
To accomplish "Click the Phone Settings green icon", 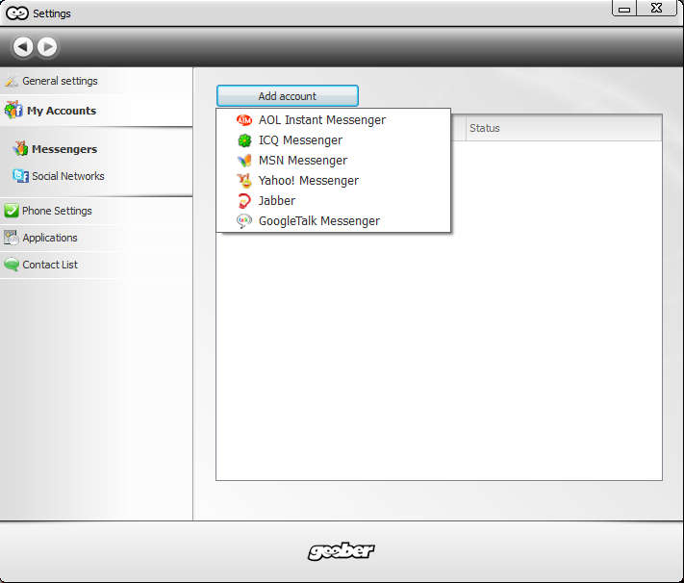I will click(x=12, y=211).
